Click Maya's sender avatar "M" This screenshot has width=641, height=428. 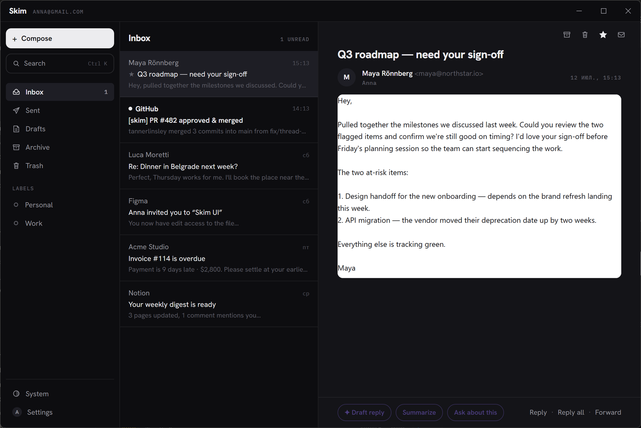[347, 77]
